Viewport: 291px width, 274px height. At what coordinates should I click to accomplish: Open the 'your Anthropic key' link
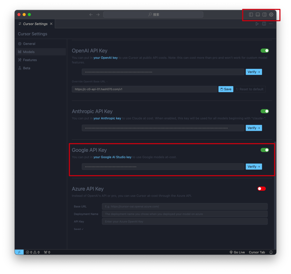[x=107, y=118]
